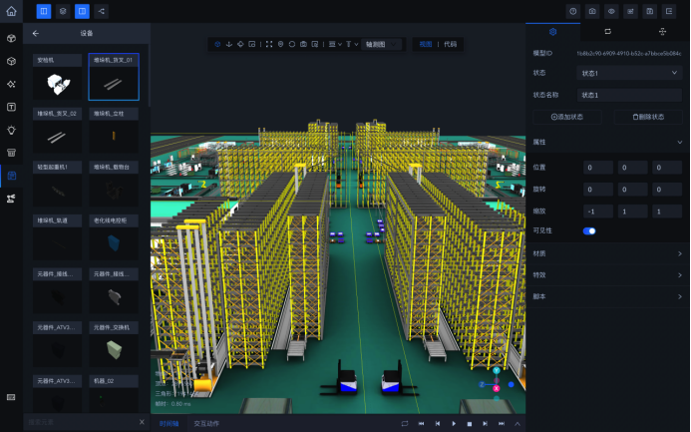Click the blue select cube tool in viewport toolbar
The width and height of the screenshot is (691, 432).
(x=217, y=44)
